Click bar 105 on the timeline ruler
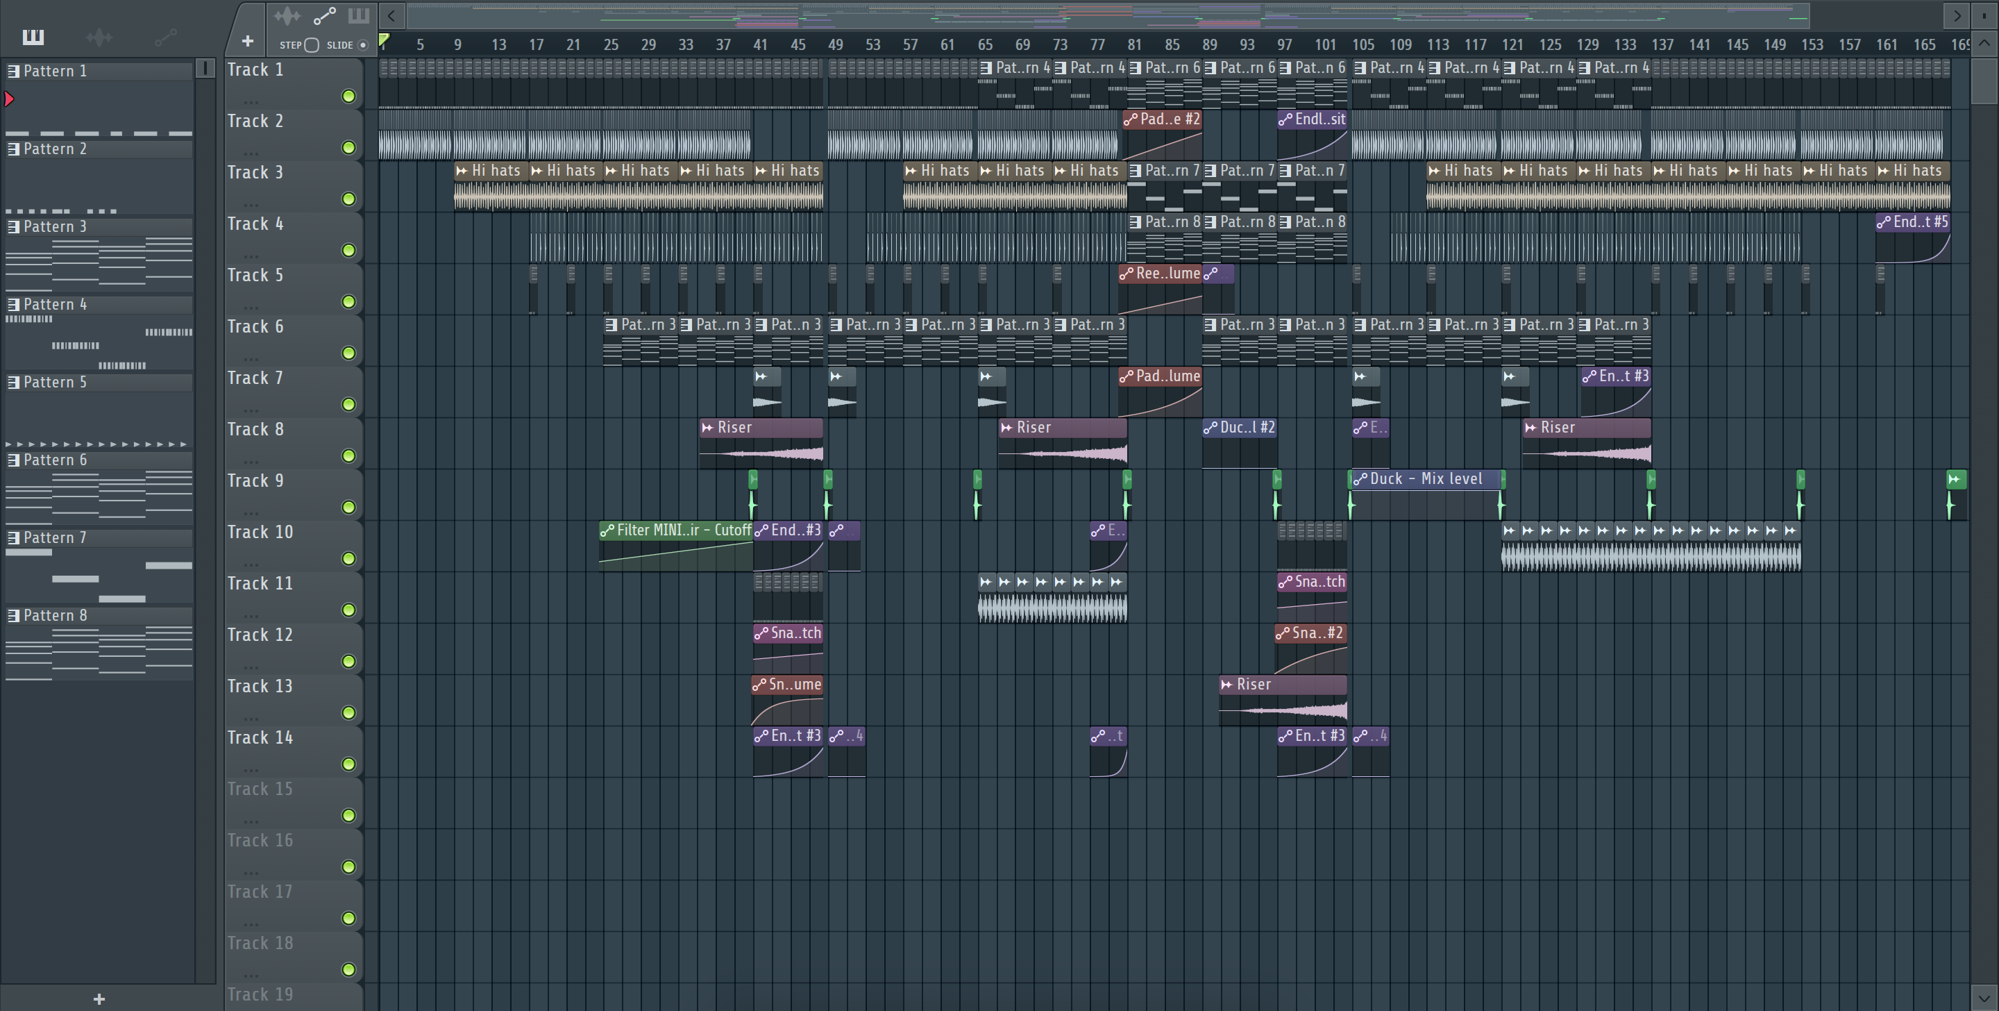This screenshot has height=1011, width=1999. tap(1363, 45)
